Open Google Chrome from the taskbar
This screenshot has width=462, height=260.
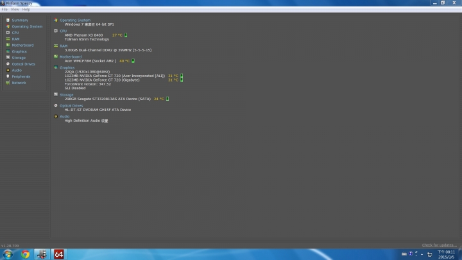[x=25, y=254]
